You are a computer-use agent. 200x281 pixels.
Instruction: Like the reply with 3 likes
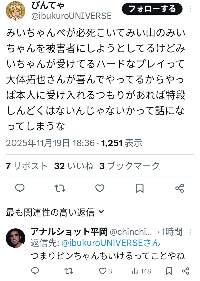(x=106, y=271)
